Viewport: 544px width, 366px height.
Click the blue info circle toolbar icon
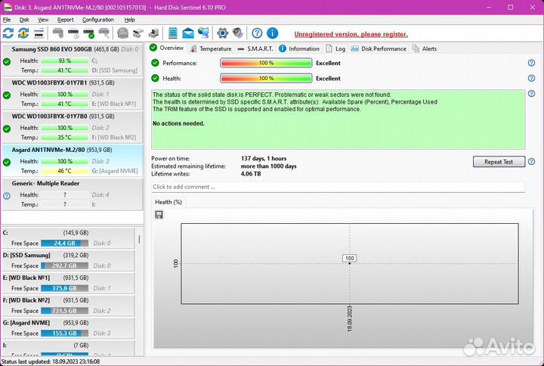272,33
